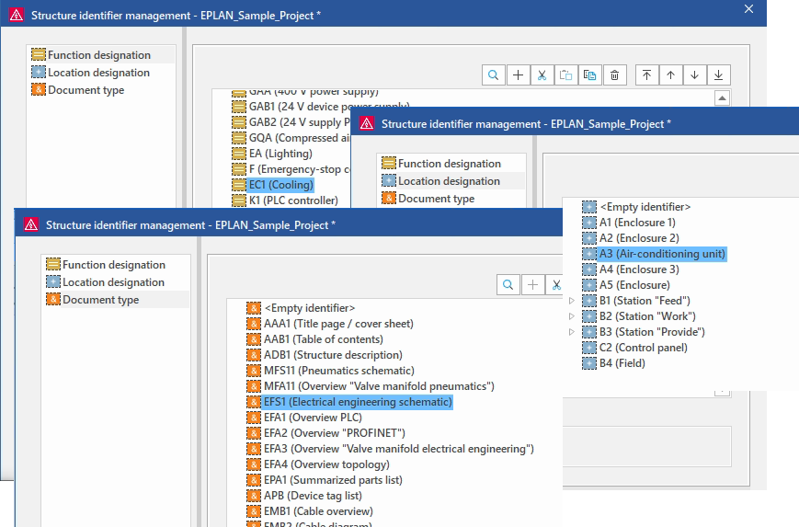Select A3 (Air-conditioning unit) location
The height and width of the screenshot is (527, 799).
[x=662, y=254]
